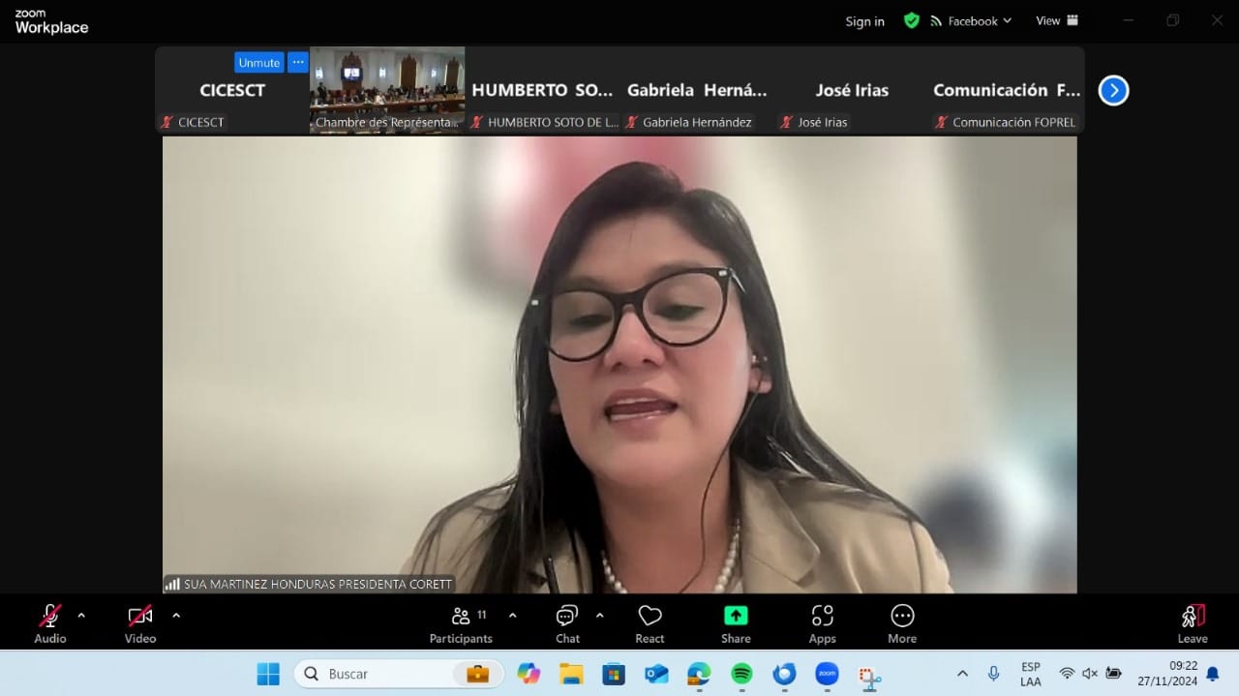
Task: Click the Sign in link
Action: (864, 21)
